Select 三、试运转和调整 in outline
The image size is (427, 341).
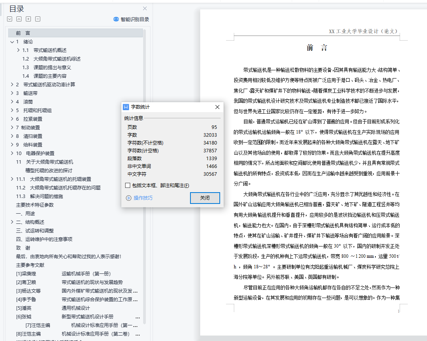tap(35, 231)
